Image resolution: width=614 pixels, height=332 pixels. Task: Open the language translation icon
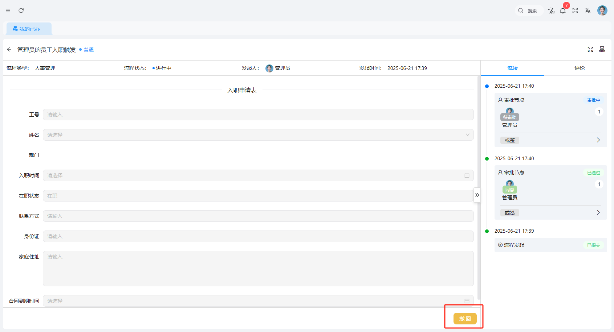(587, 11)
